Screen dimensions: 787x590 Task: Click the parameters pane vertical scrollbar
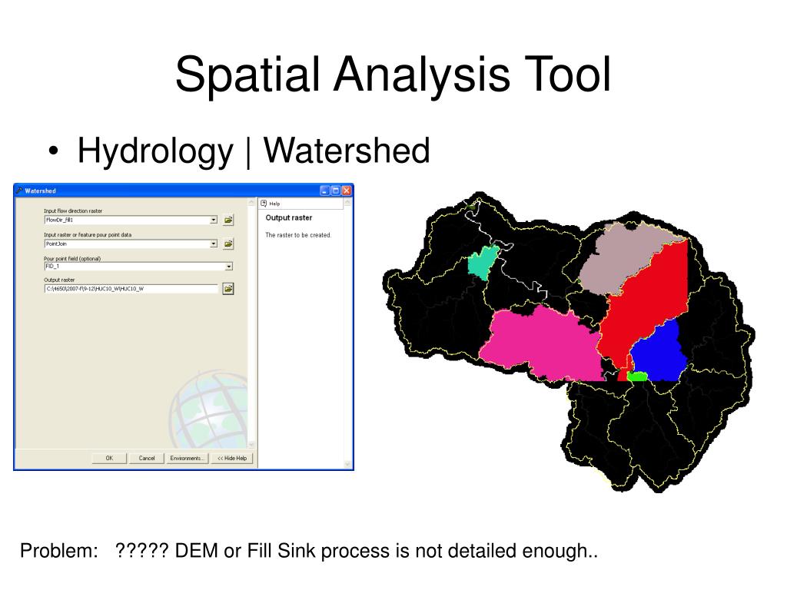pyautogui.click(x=251, y=323)
